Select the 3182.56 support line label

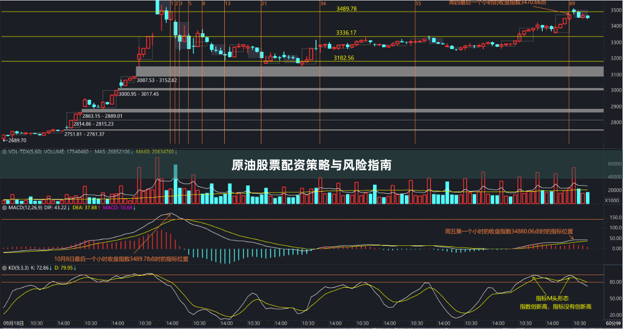click(x=344, y=58)
